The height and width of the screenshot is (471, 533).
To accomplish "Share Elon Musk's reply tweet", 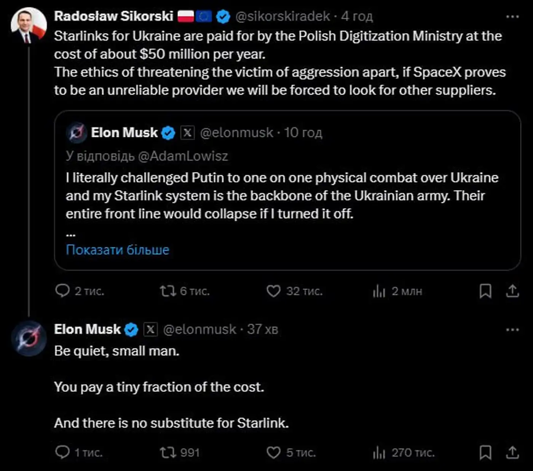I will pyautogui.click(x=512, y=452).
